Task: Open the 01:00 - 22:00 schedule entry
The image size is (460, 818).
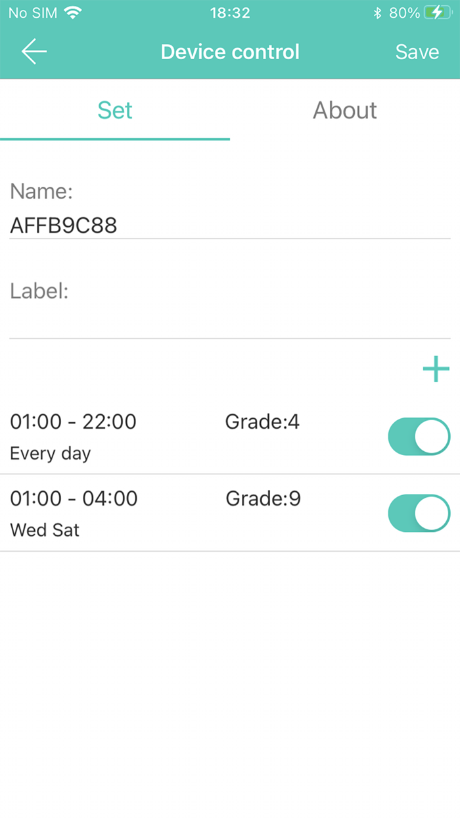Action: [x=74, y=421]
